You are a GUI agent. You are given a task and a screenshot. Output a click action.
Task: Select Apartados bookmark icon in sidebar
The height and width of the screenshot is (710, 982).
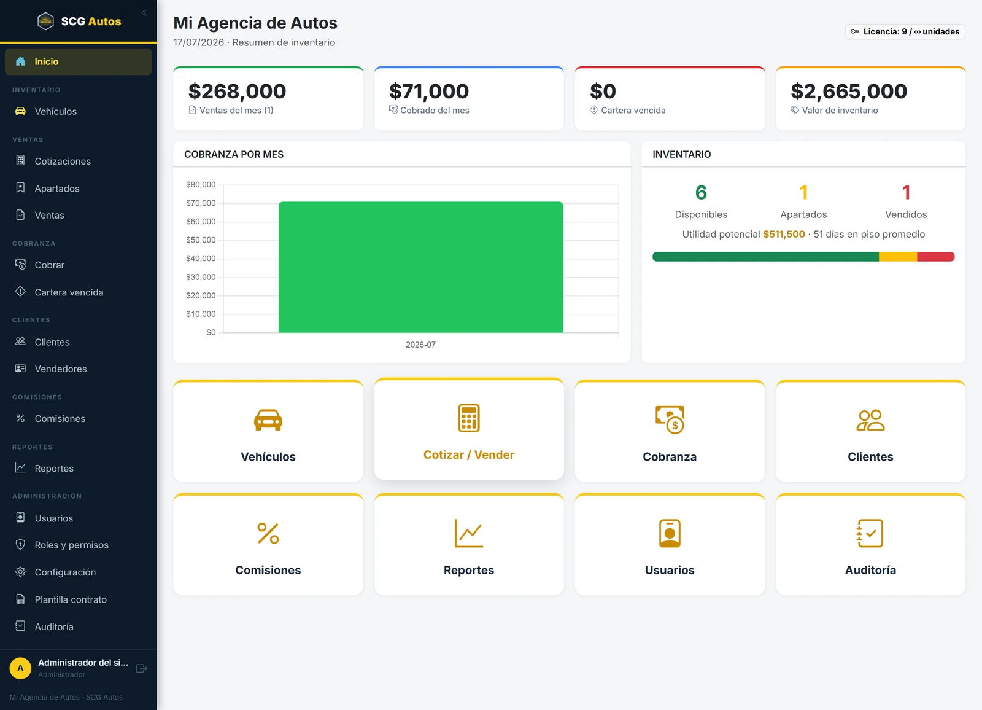[x=20, y=188]
